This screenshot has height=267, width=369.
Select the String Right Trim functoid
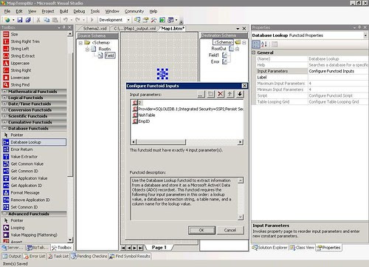[25, 41]
